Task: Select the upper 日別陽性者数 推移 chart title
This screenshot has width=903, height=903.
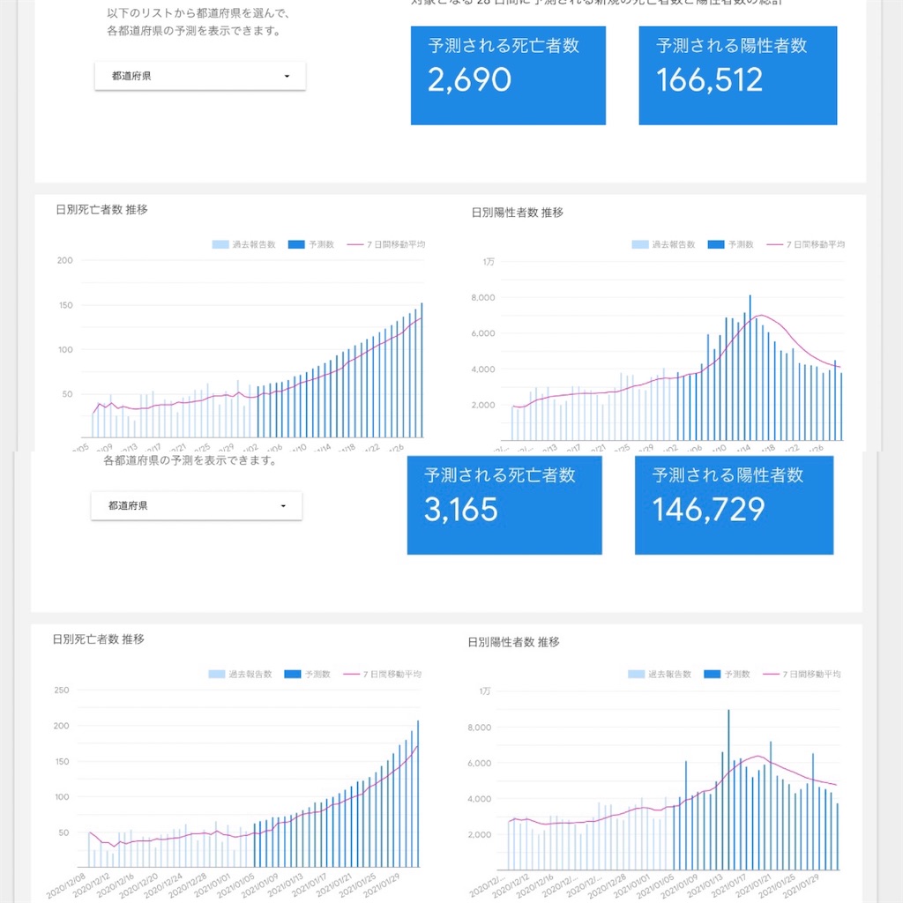Action: pyautogui.click(x=517, y=213)
